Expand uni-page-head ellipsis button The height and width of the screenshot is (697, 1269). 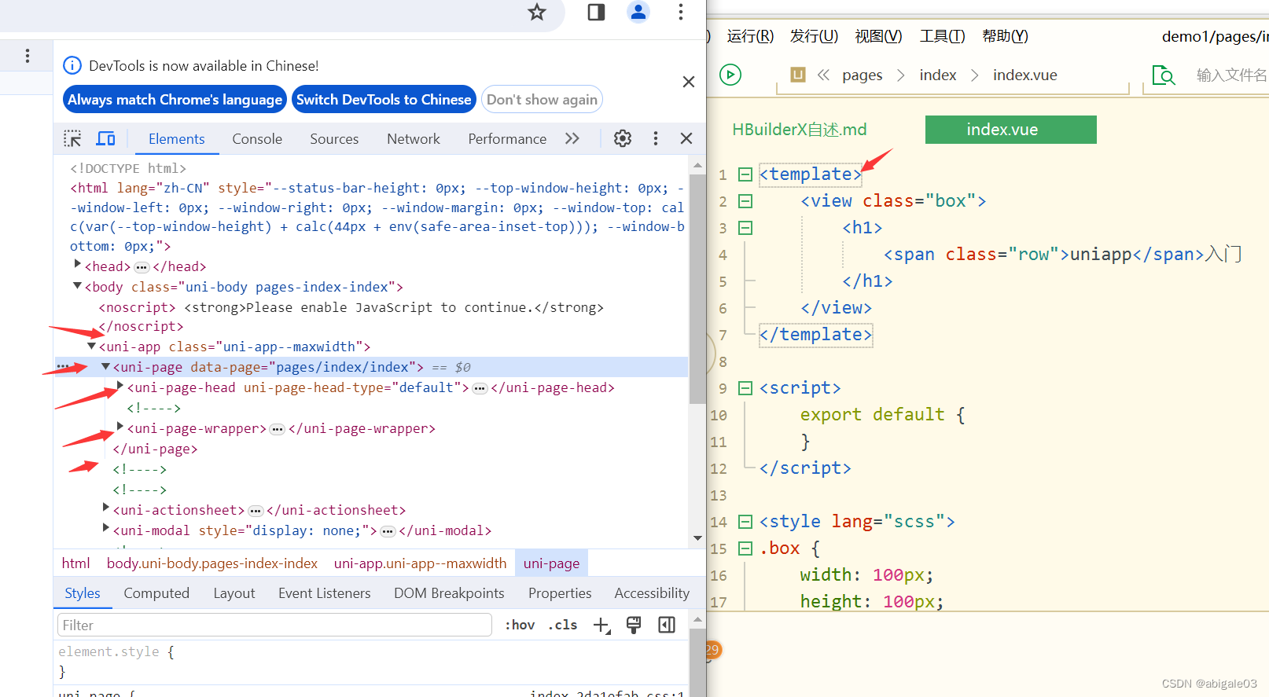coord(480,388)
